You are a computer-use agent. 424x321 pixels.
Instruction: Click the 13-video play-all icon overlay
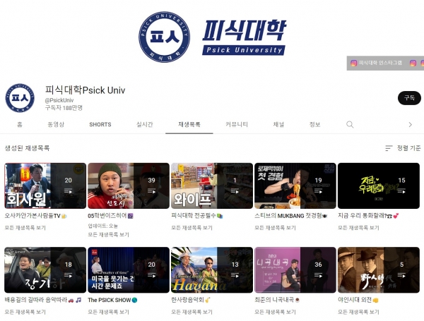(x=235, y=276)
